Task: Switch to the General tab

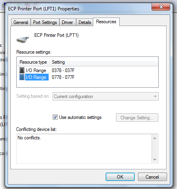Action: pyautogui.click(x=21, y=22)
